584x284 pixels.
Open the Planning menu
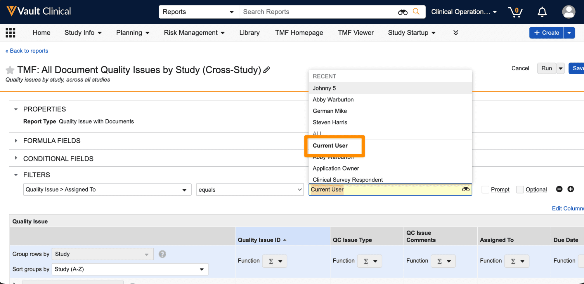click(x=133, y=33)
